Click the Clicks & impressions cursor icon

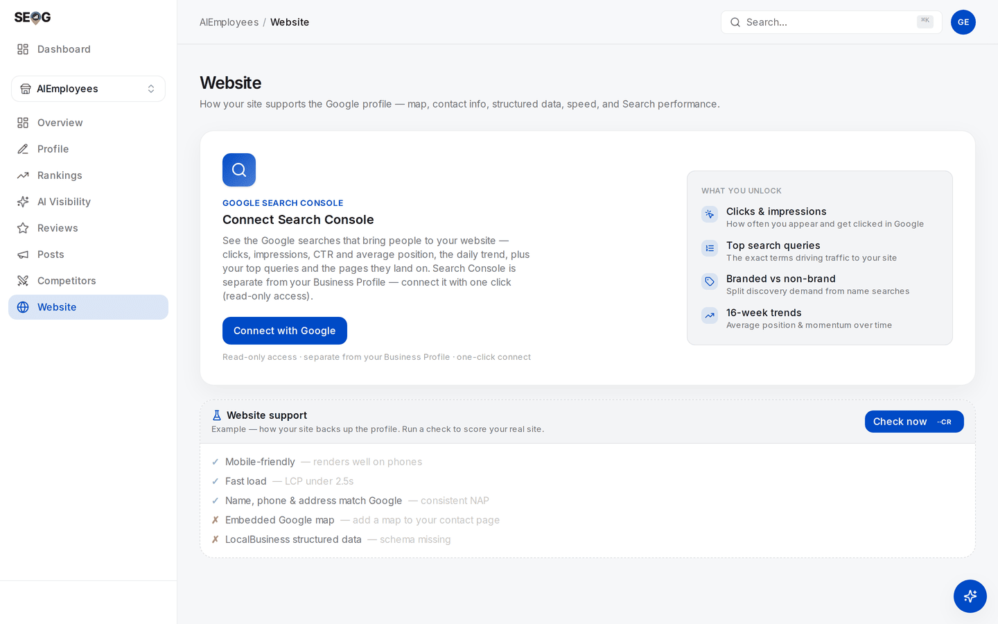point(710,214)
